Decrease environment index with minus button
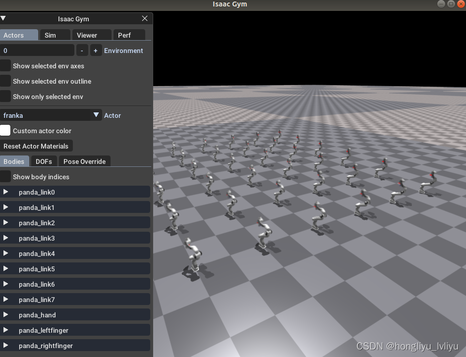466x357 pixels. pos(82,51)
